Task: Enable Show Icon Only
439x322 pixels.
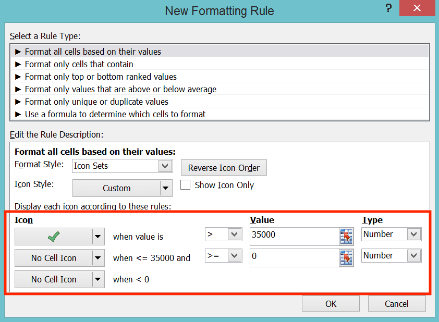Action: pos(185,185)
